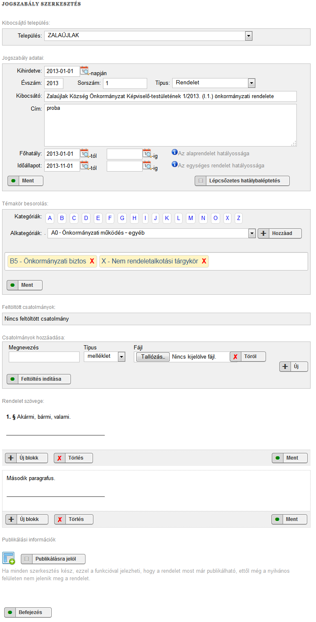
Task: Open calendar for Főhatály end date
Action: (x=147, y=153)
